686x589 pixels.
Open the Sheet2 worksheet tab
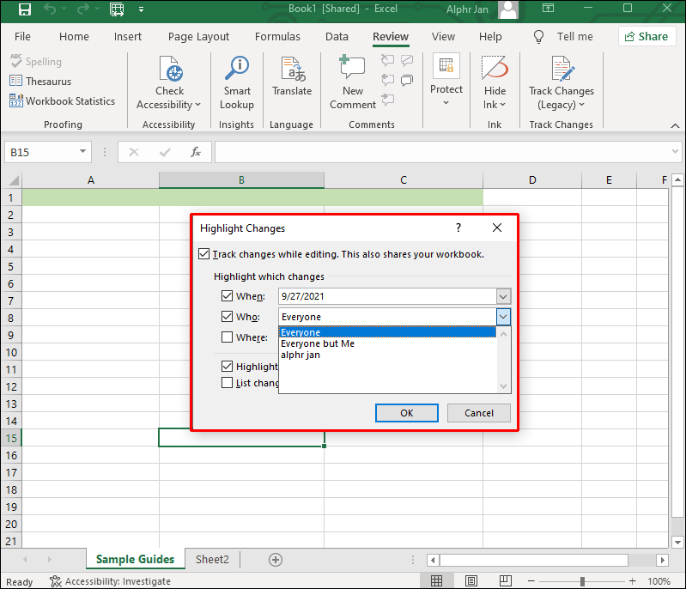[x=212, y=559]
